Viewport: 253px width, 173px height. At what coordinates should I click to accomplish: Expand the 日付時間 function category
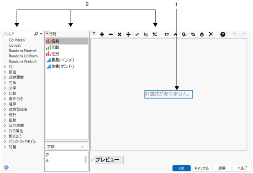[5, 125]
